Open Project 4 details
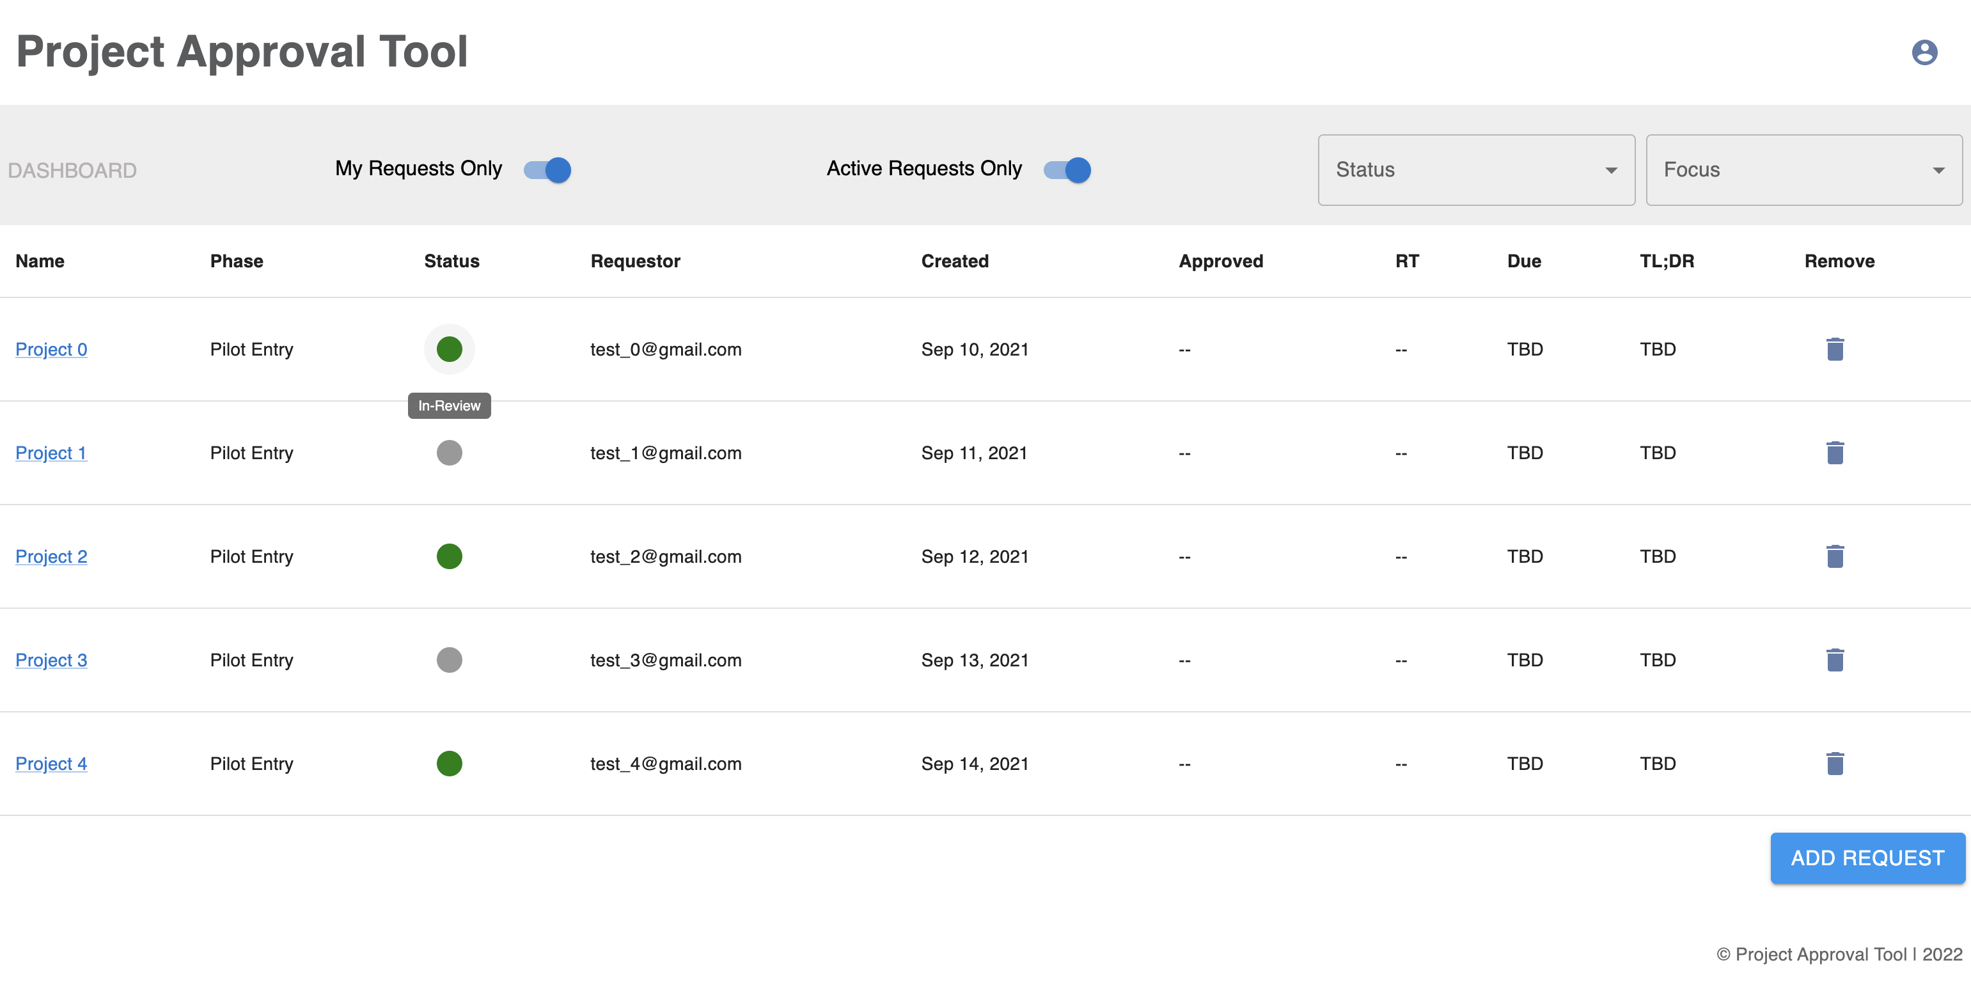The height and width of the screenshot is (981, 1971). click(x=51, y=763)
